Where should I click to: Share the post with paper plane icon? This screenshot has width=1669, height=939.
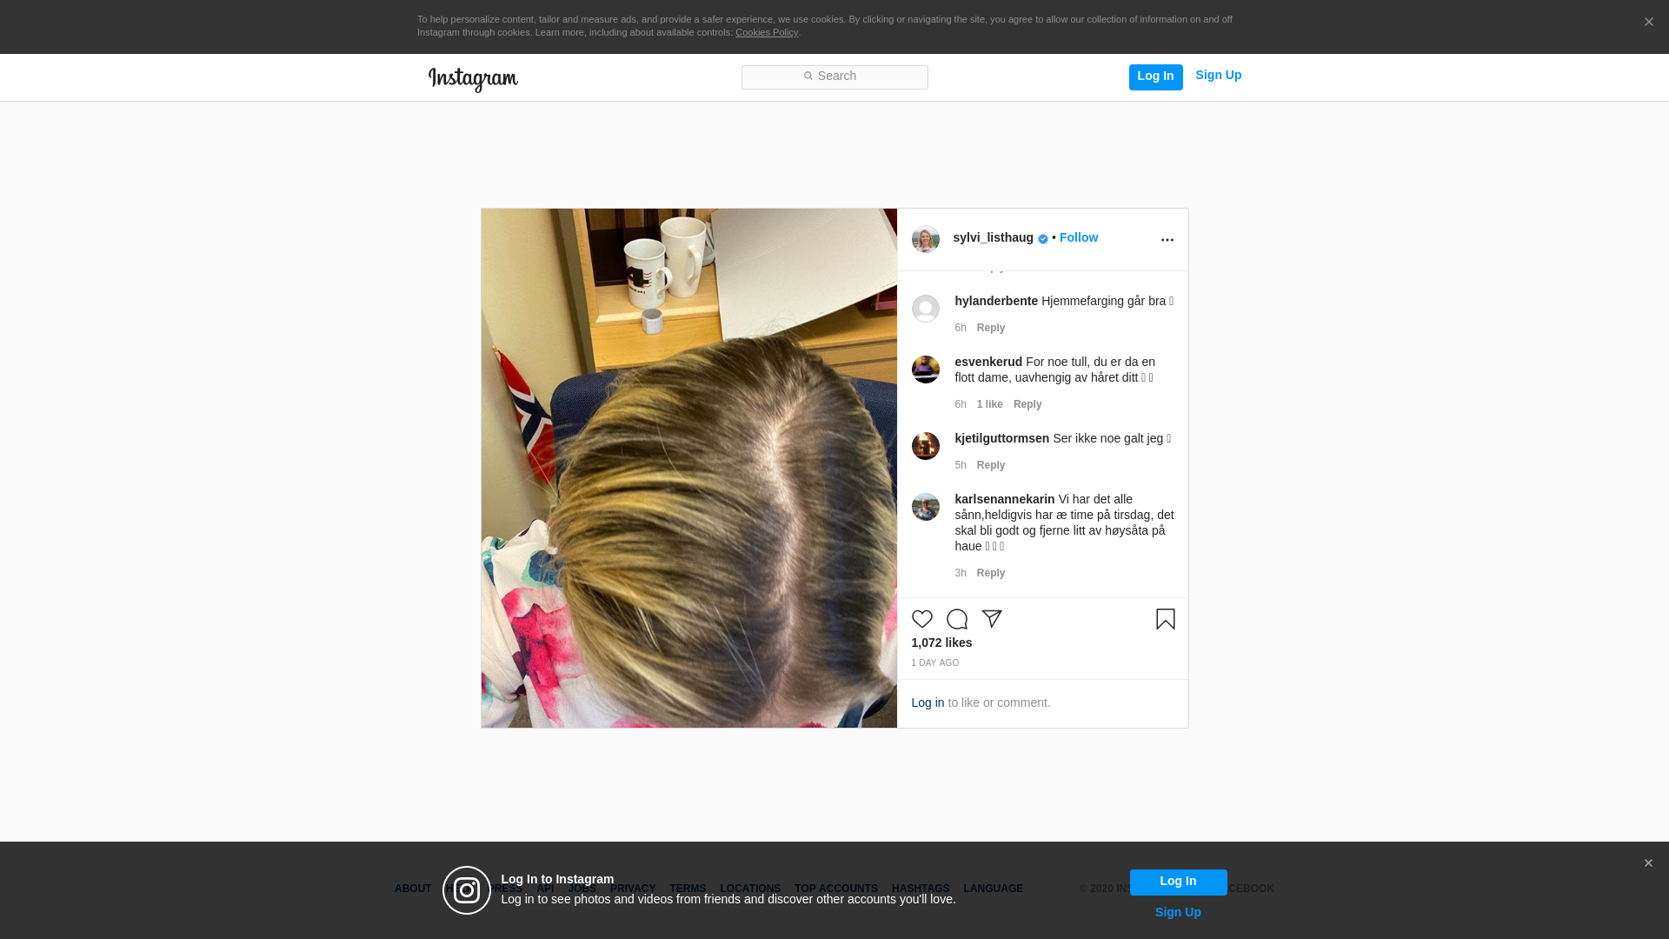coord(991,619)
